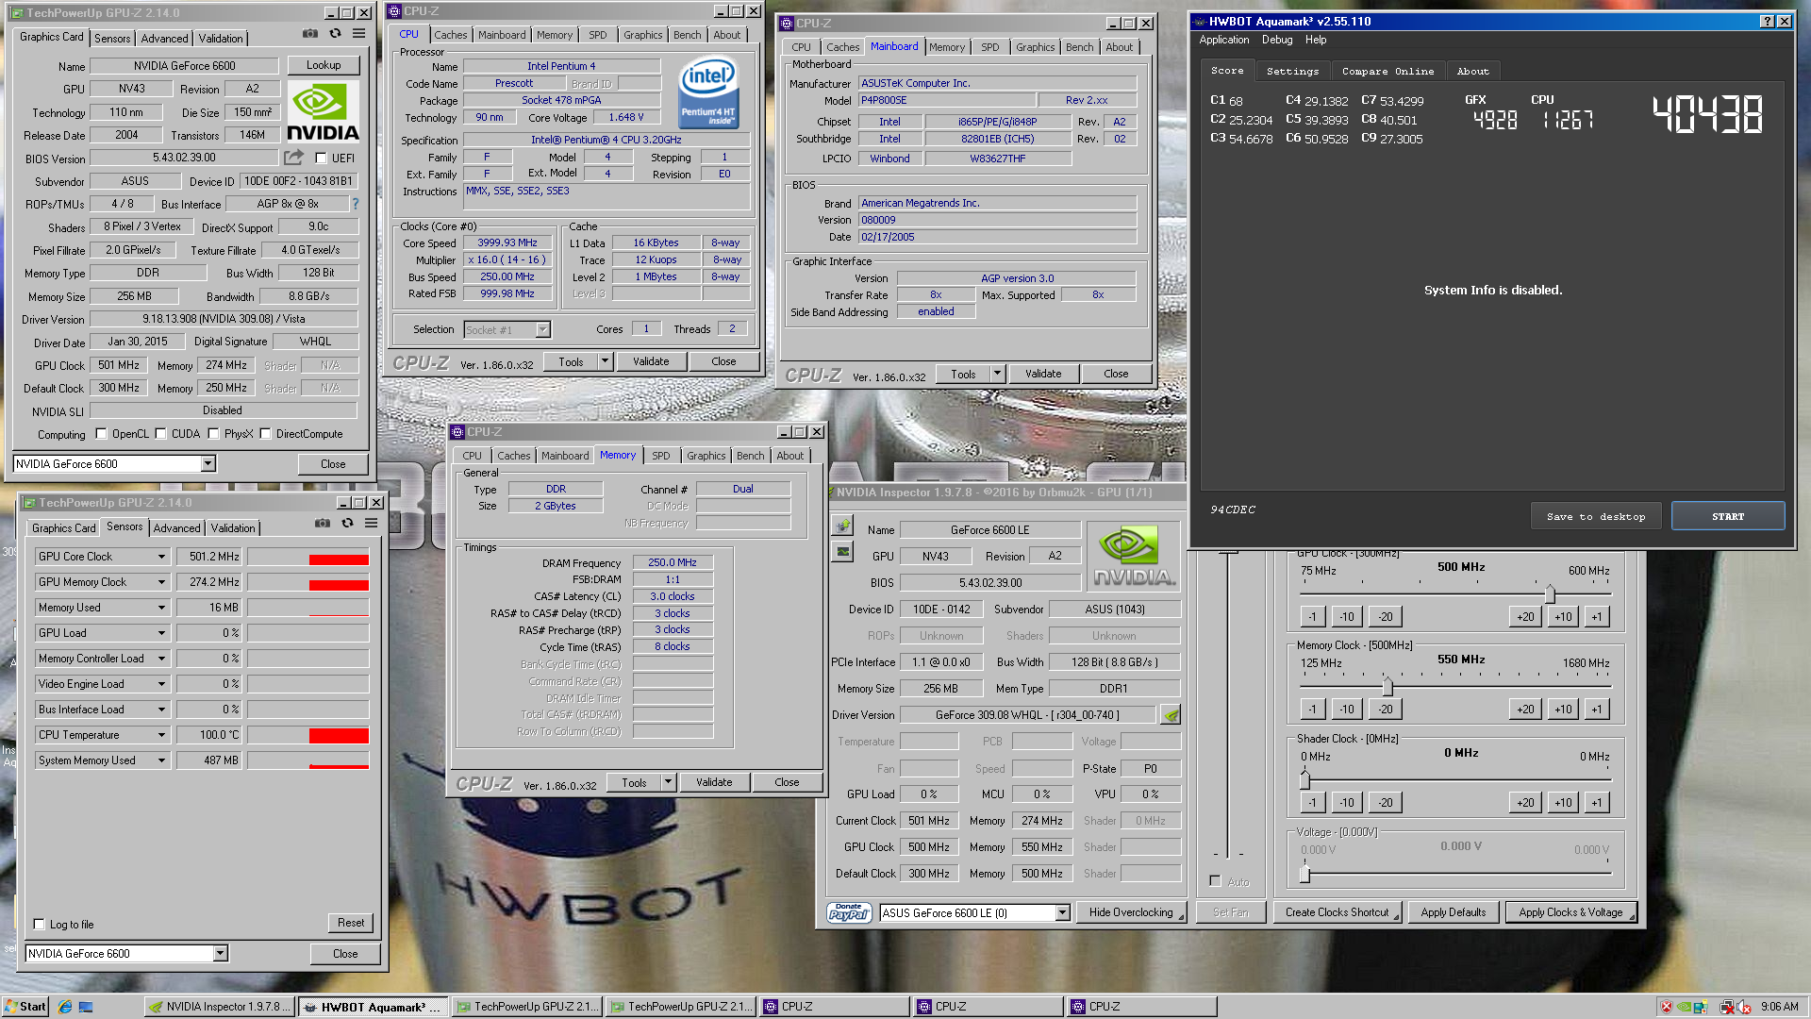1811x1019 pixels.
Task: Toggle PhysX computing checkbox
Action: click(x=213, y=434)
